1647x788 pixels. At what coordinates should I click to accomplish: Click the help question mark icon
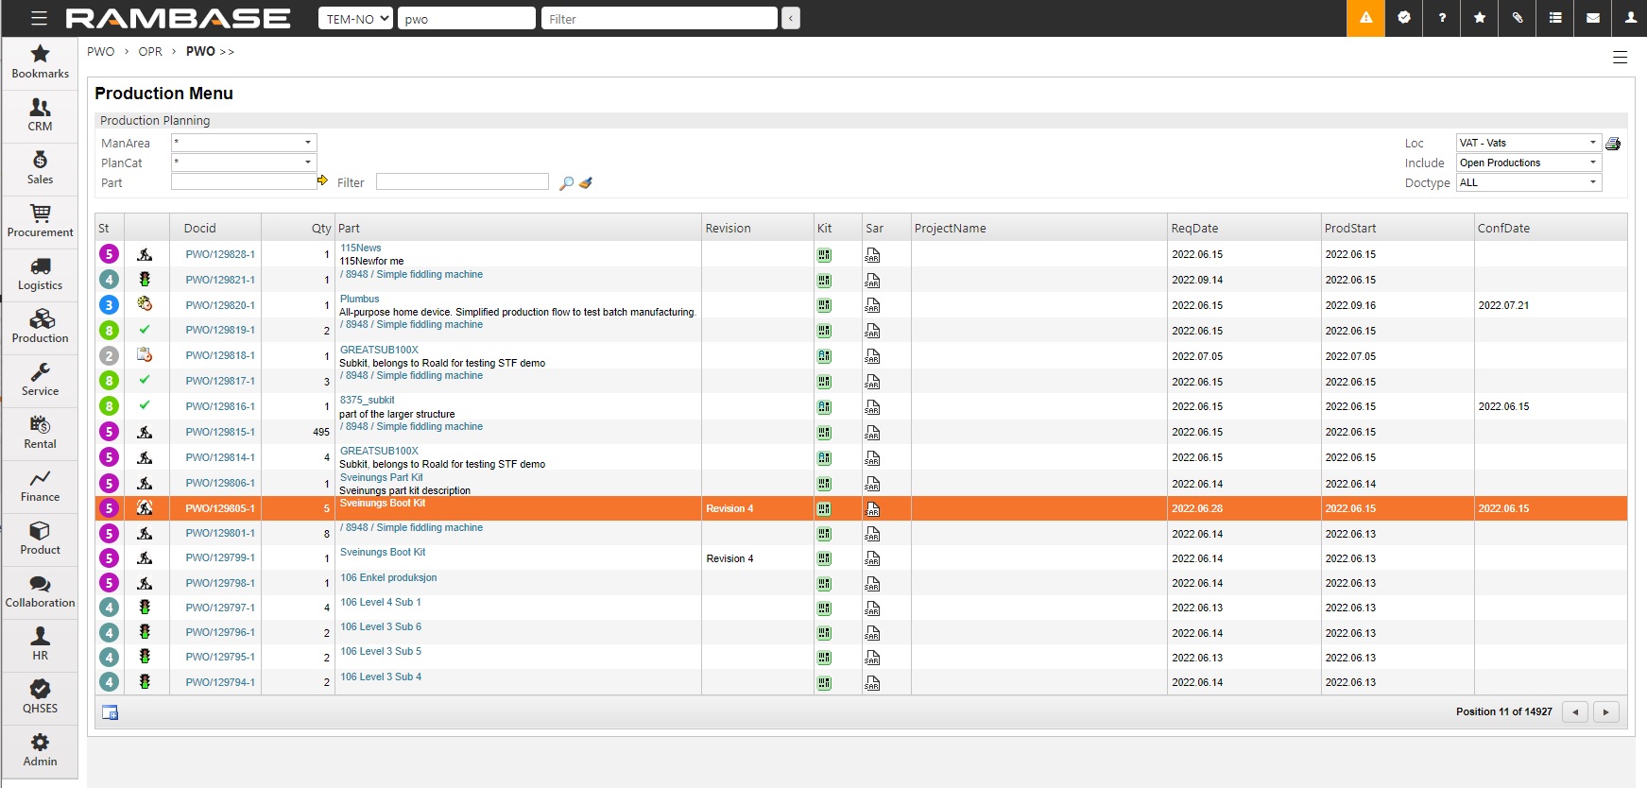tap(1441, 18)
